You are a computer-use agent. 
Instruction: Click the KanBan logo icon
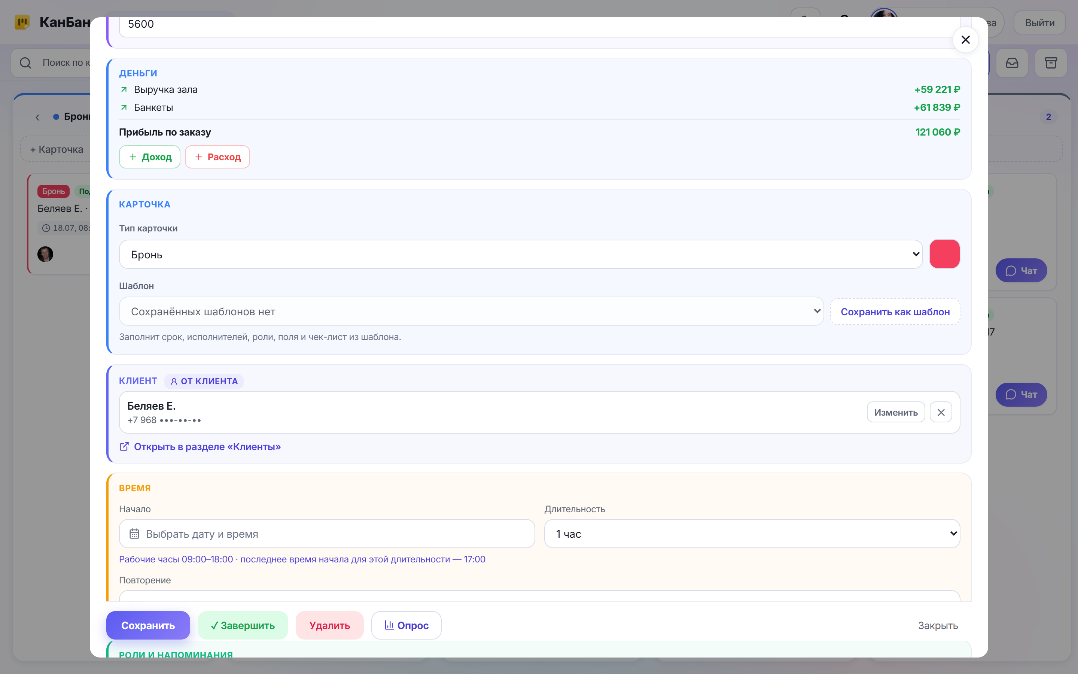(22, 22)
